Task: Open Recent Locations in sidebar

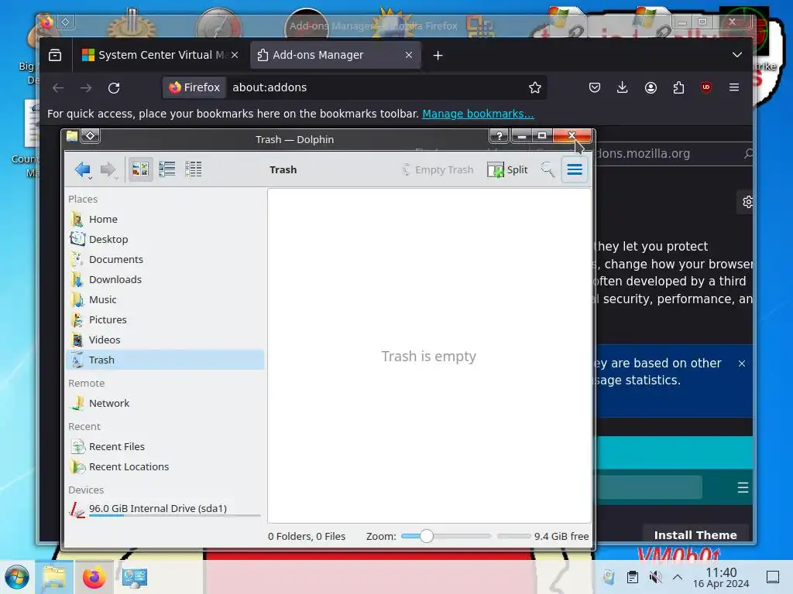Action: tap(165, 467)
